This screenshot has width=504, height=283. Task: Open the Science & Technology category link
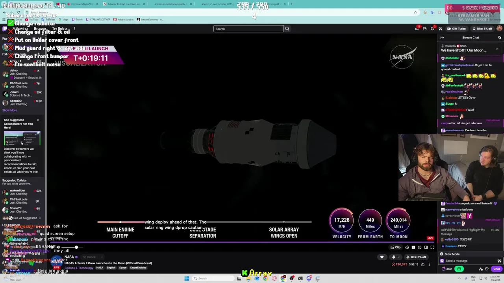79,268
